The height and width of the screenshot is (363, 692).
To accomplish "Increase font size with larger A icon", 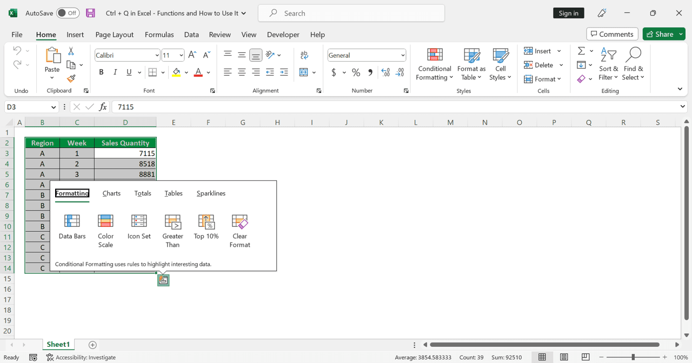I will 192,55.
